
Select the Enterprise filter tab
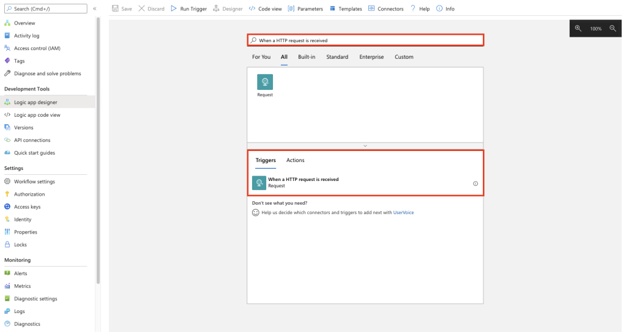[x=371, y=57]
